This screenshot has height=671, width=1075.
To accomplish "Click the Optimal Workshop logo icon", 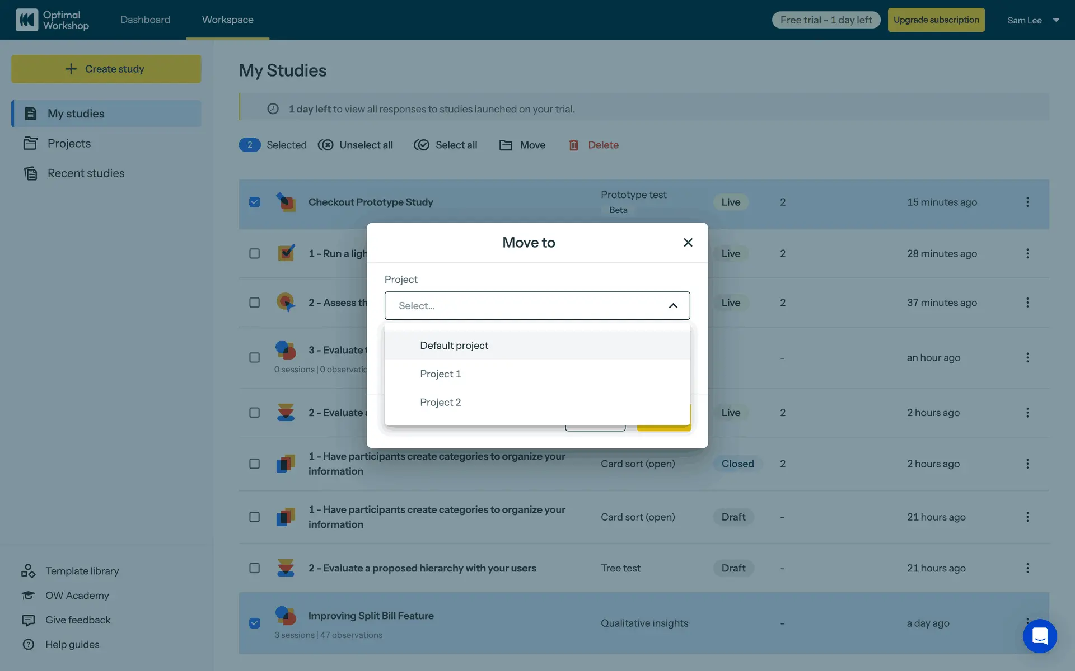I will pos(27,20).
